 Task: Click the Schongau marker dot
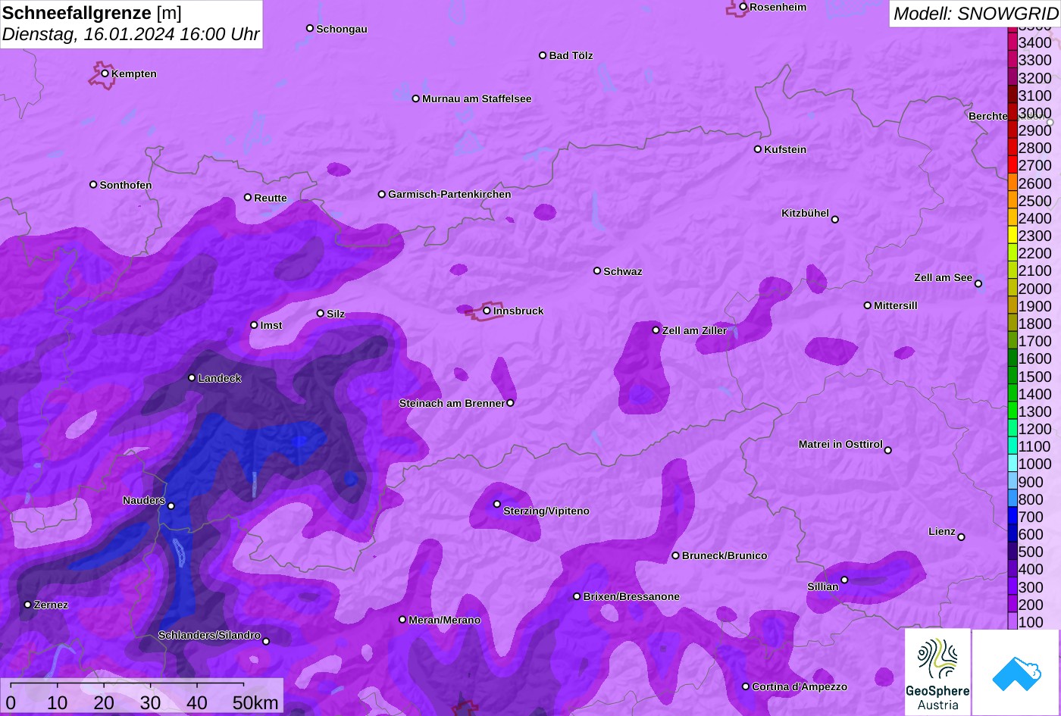(310, 28)
